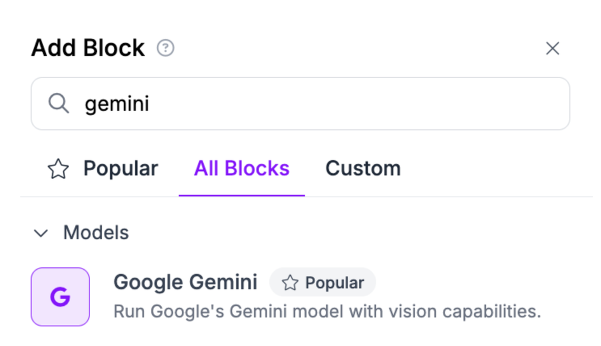Click the magnifying glass search icon

coord(59,103)
